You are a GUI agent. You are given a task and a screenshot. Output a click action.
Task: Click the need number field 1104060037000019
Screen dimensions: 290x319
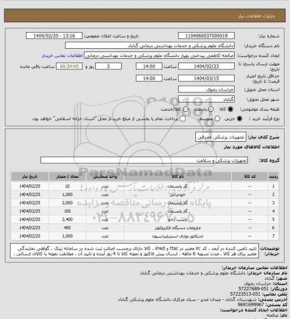tap(206, 35)
